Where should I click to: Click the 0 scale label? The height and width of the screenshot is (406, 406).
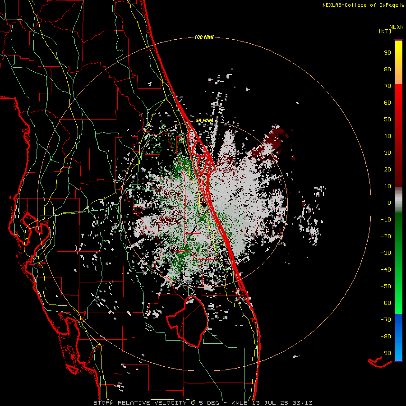point(389,203)
